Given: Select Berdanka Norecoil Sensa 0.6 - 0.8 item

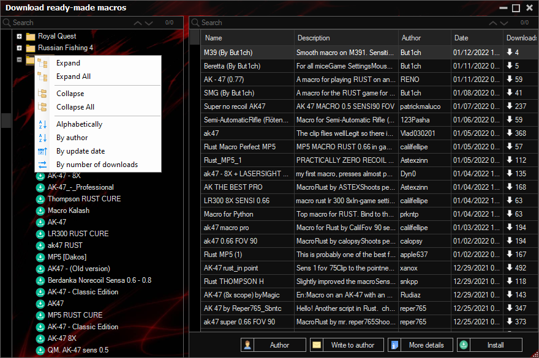Looking at the screenshot, I should 99,280.
